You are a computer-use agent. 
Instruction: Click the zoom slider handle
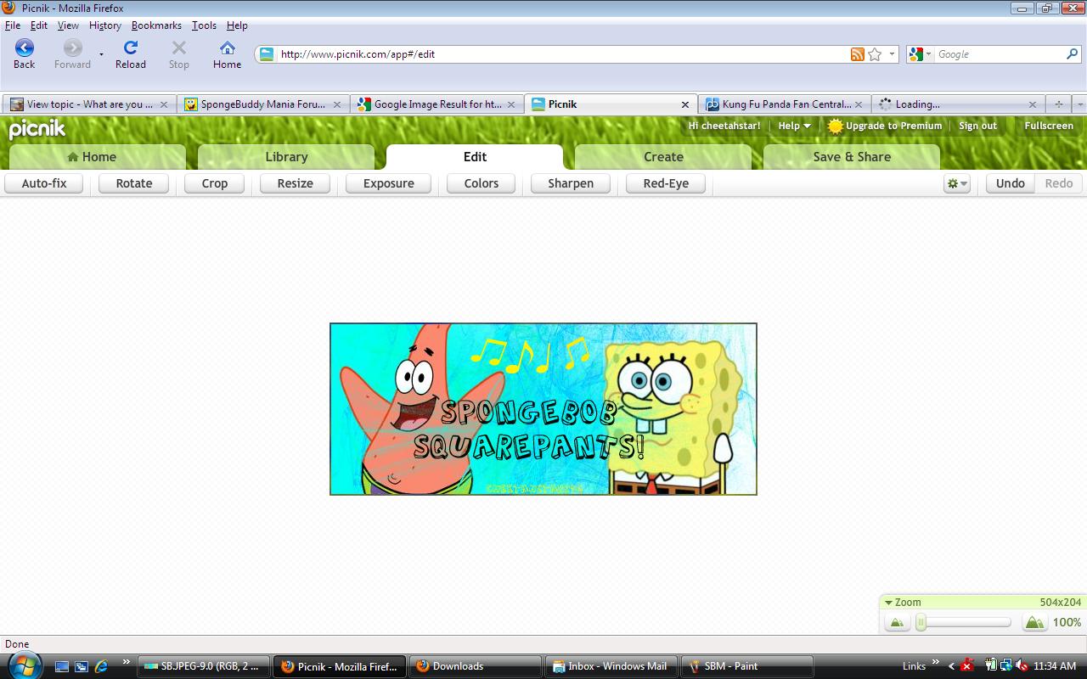(x=921, y=623)
